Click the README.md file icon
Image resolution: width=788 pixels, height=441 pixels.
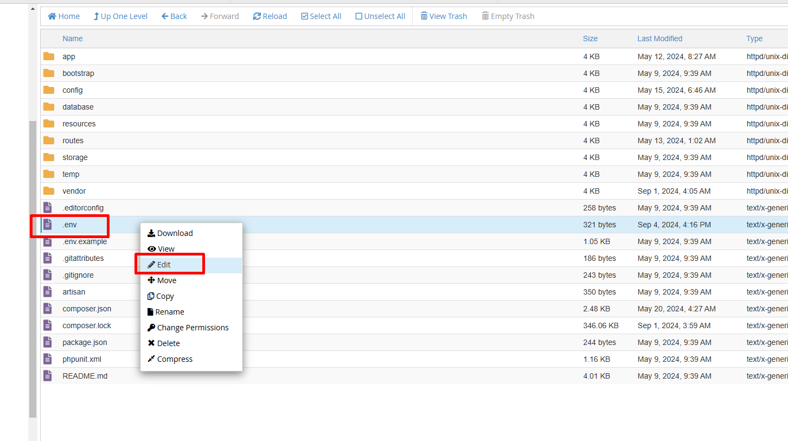click(x=48, y=376)
